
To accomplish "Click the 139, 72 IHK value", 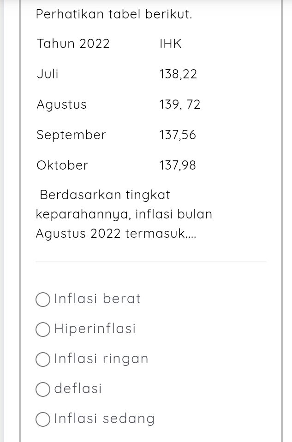I will coord(180,105).
